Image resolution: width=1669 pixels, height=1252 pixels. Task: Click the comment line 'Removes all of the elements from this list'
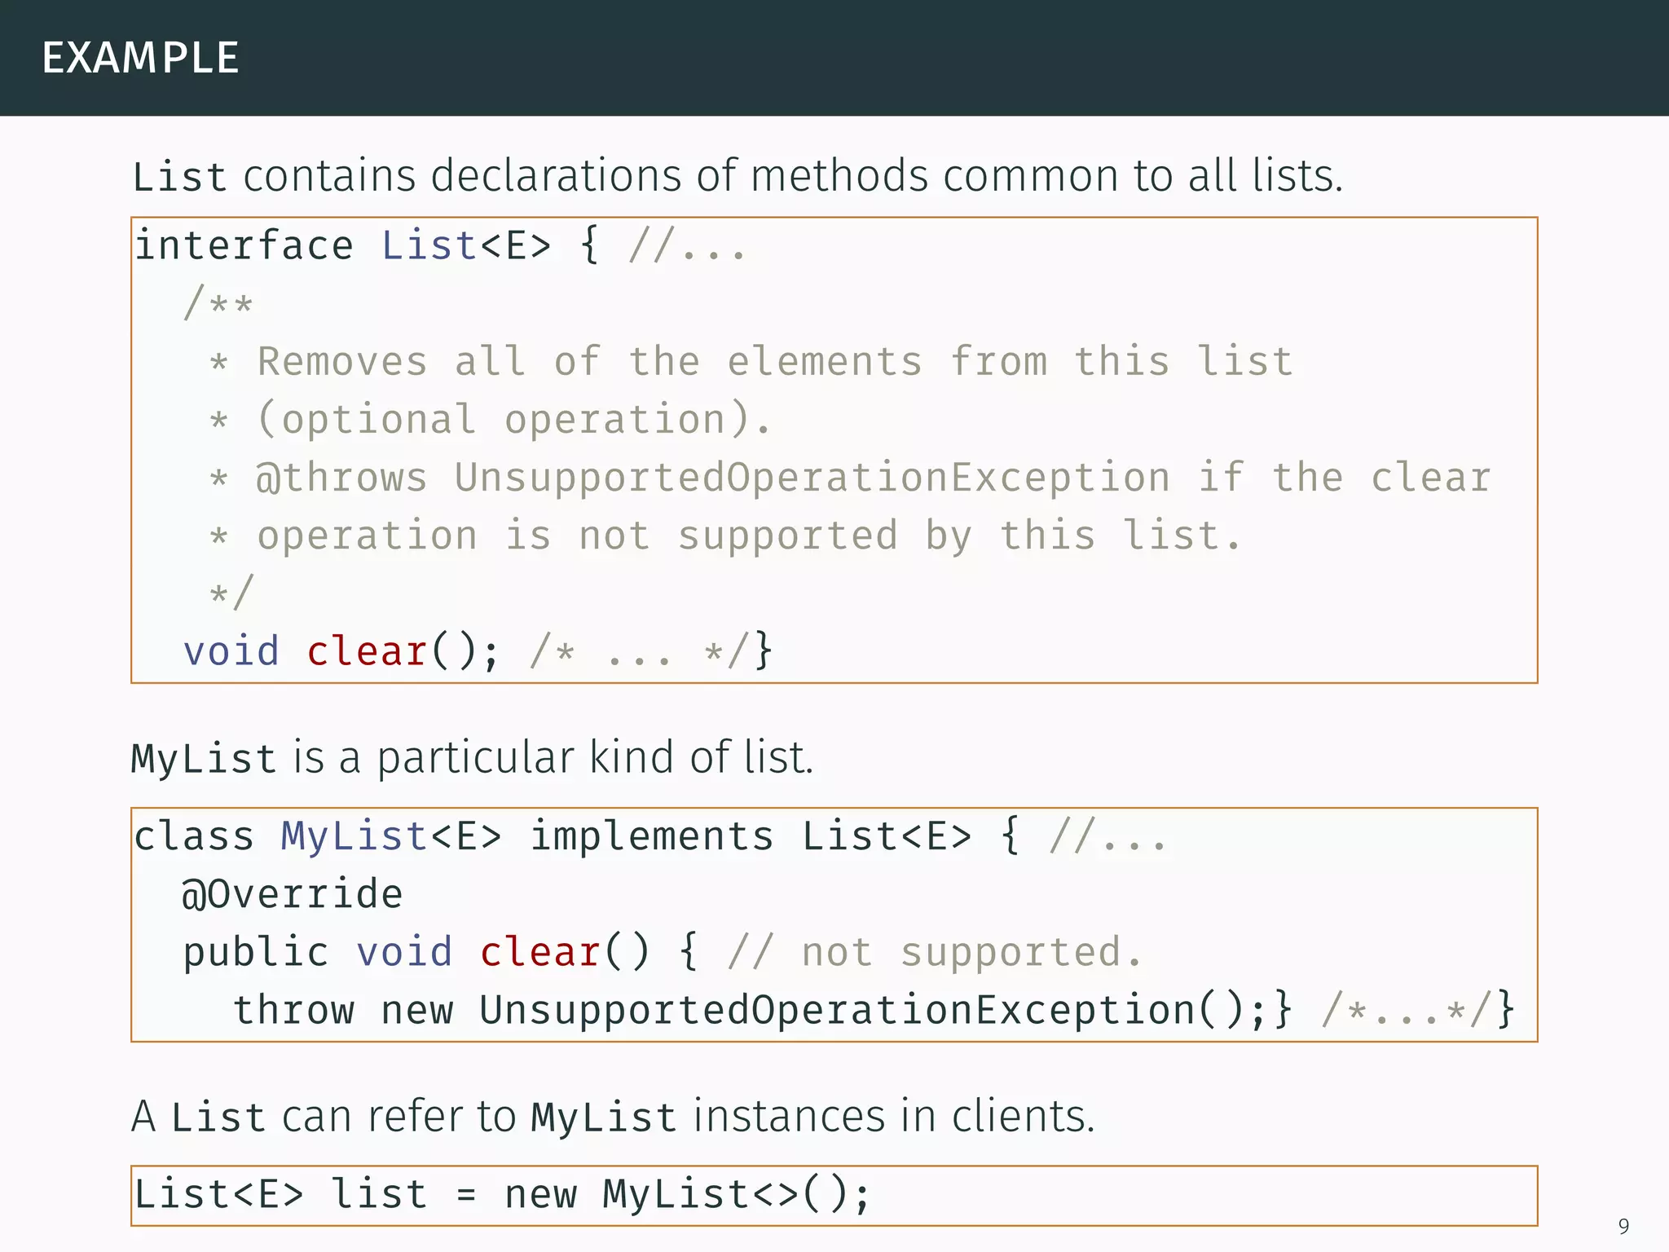pos(751,361)
